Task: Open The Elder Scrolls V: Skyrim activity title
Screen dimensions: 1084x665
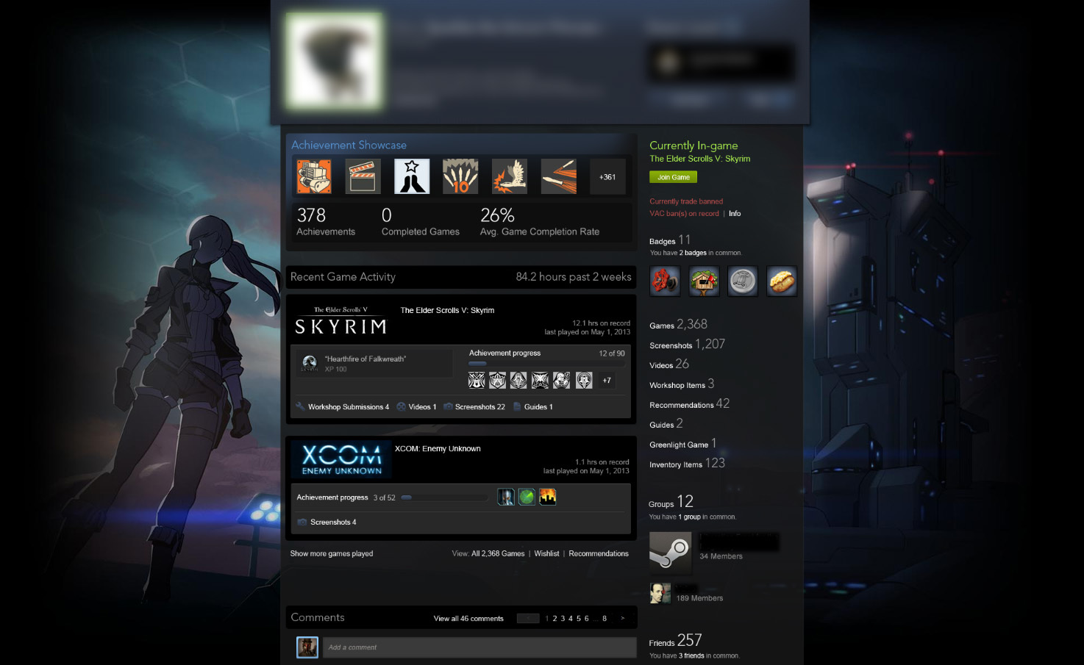Action: pos(447,310)
